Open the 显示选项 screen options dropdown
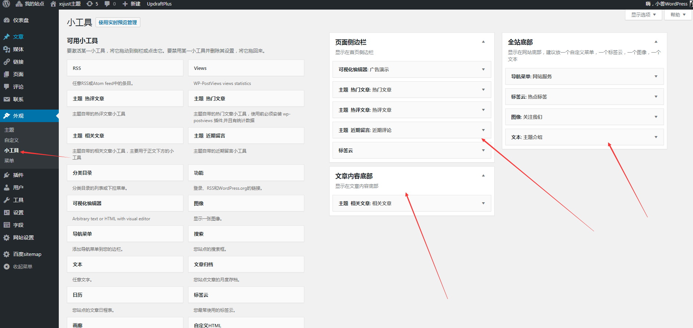 coord(643,15)
